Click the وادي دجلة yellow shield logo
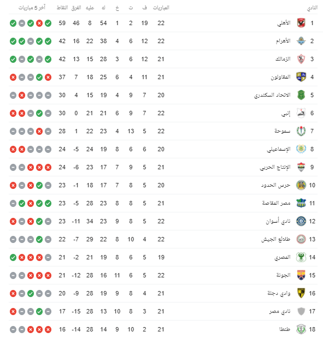Screen dimensions: 323x338 pyautogui.click(x=301, y=293)
